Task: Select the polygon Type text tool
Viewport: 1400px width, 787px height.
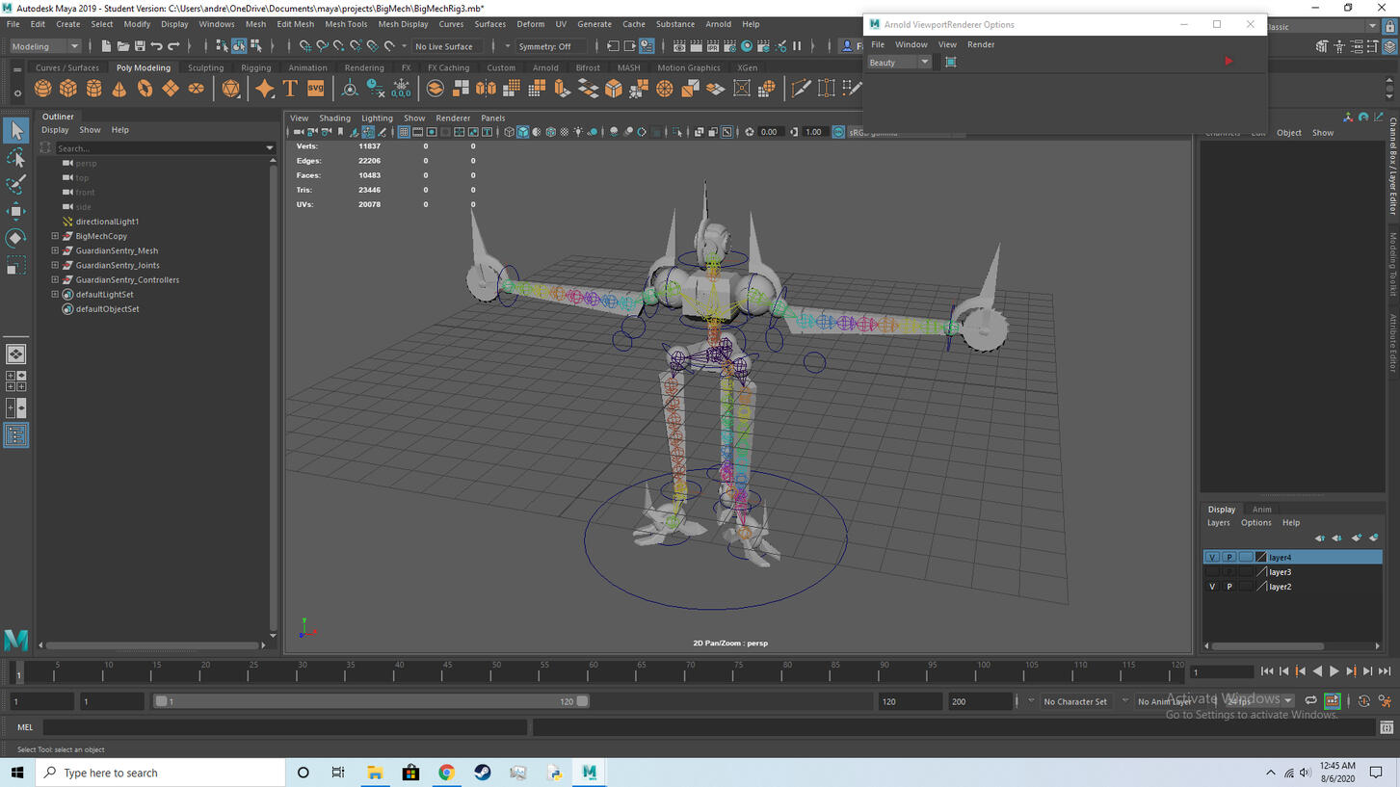Action: pos(290,89)
